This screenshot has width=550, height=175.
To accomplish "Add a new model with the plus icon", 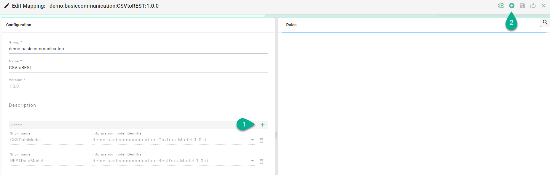I will (262, 125).
